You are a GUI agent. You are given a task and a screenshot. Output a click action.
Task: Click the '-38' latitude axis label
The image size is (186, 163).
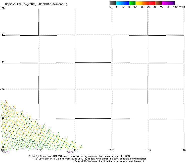pos(2,118)
